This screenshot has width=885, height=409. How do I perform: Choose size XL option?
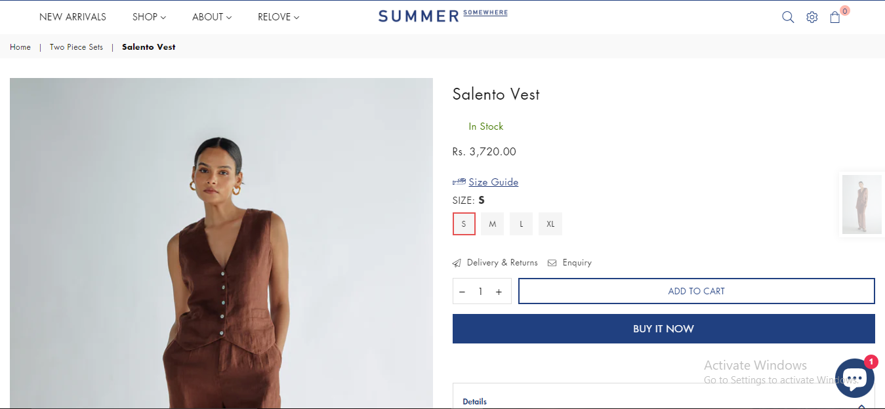(550, 224)
